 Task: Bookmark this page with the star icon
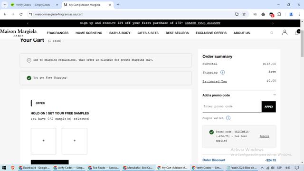244,14
